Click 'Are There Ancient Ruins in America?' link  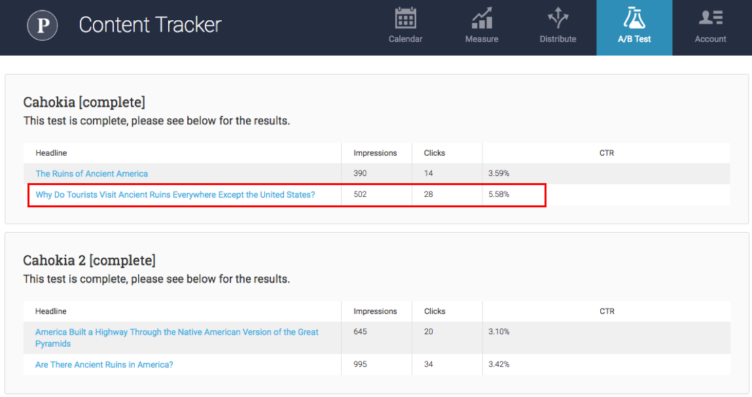point(104,365)
